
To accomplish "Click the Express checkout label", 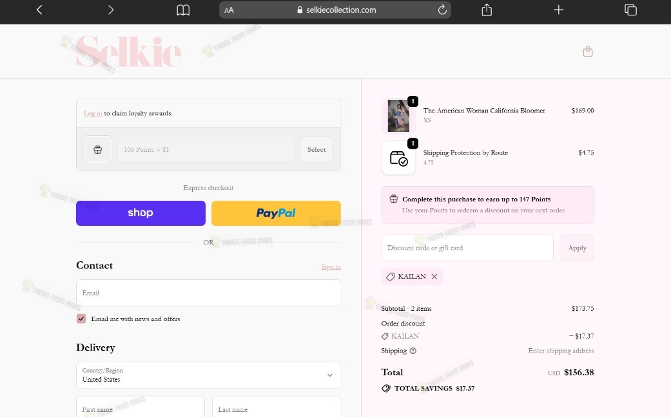I will click(x=208, y=187).
